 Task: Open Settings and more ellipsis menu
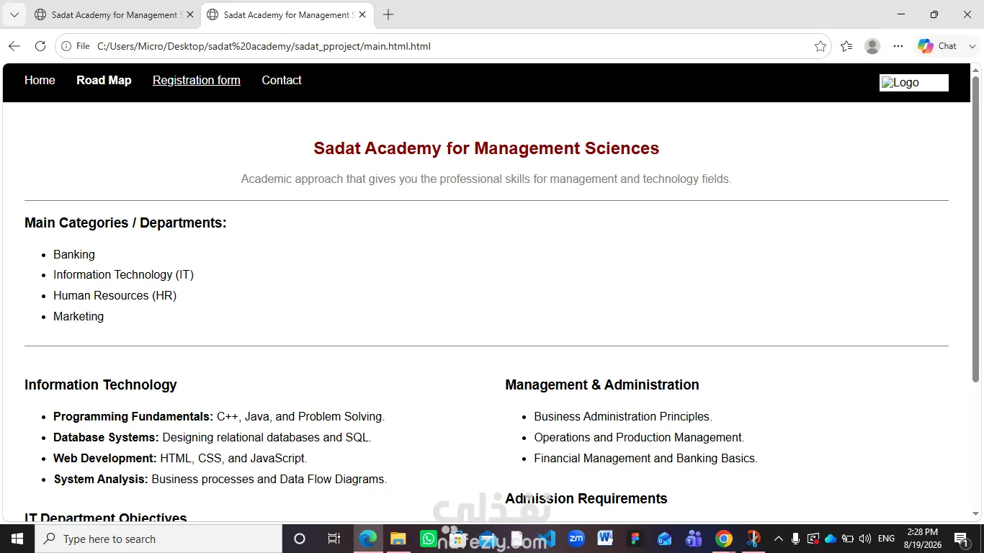coord(898,46)
